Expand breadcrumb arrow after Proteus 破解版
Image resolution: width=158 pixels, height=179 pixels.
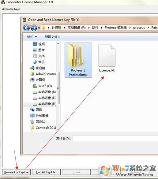click(x=130, y=28)
